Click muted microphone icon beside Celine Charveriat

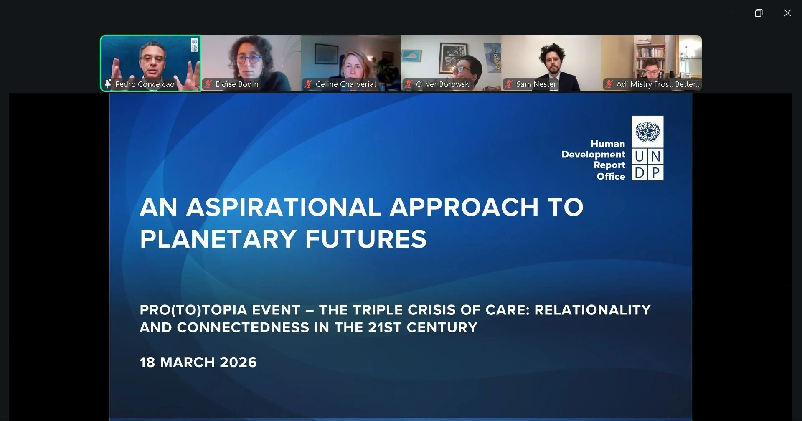click(308, 84)
